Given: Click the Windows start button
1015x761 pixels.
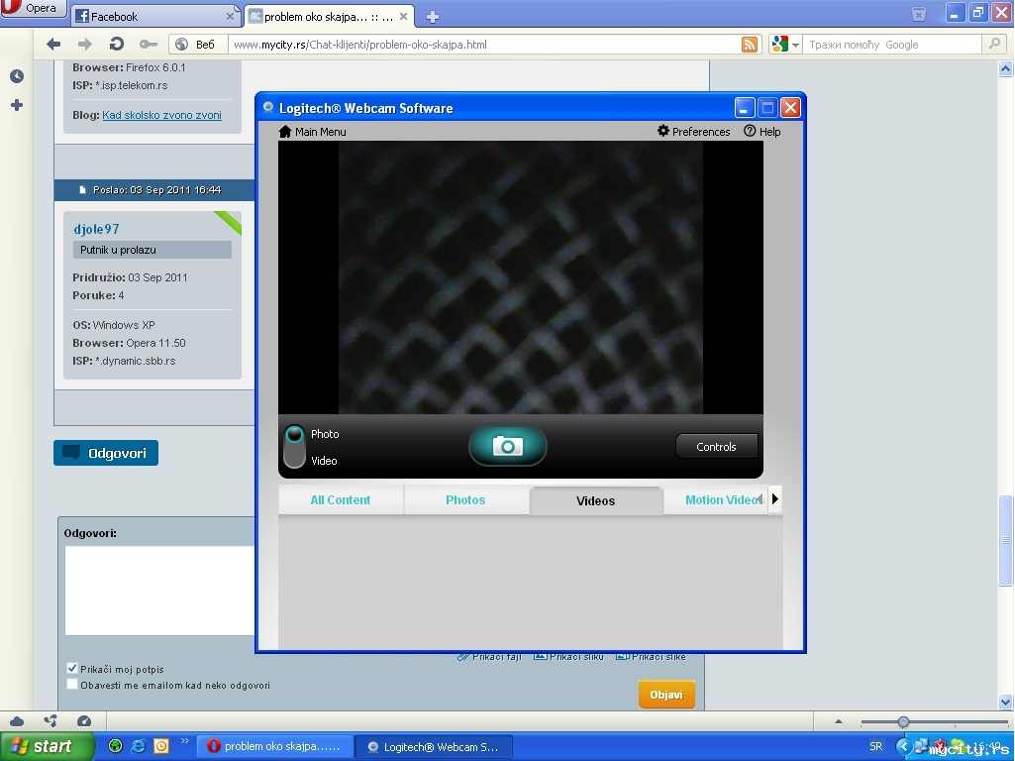Looking at the screenshot, I should (x=47, y=746).
